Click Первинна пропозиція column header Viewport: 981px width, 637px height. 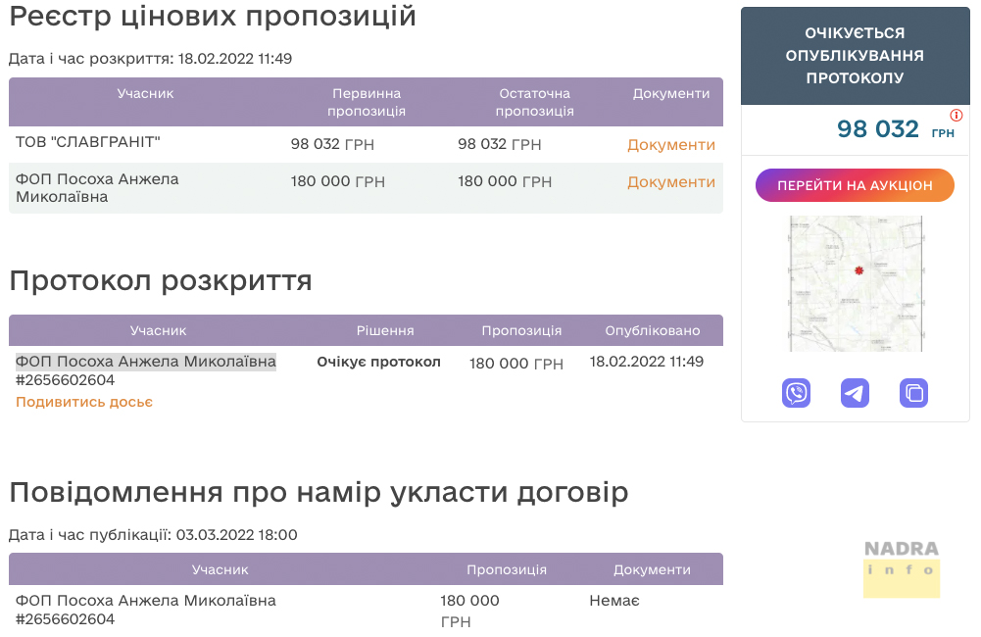367,102
